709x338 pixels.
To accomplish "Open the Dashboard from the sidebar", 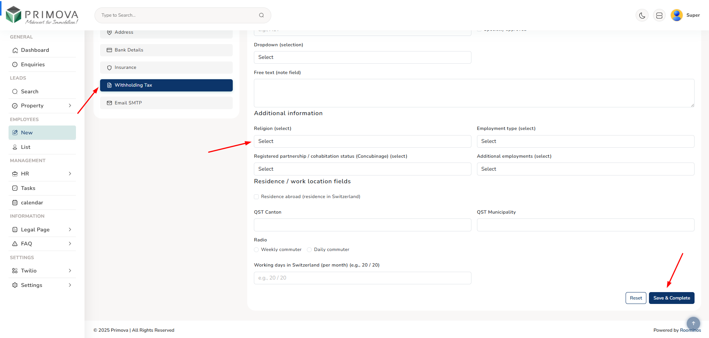I will pos(35,50).
